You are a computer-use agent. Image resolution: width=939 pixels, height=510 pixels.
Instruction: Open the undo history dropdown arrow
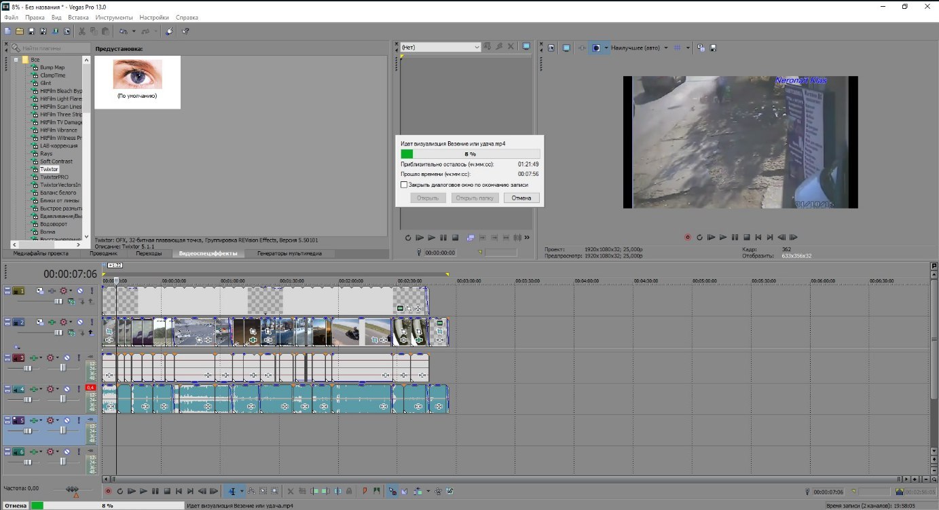click(x=134, y=31)
